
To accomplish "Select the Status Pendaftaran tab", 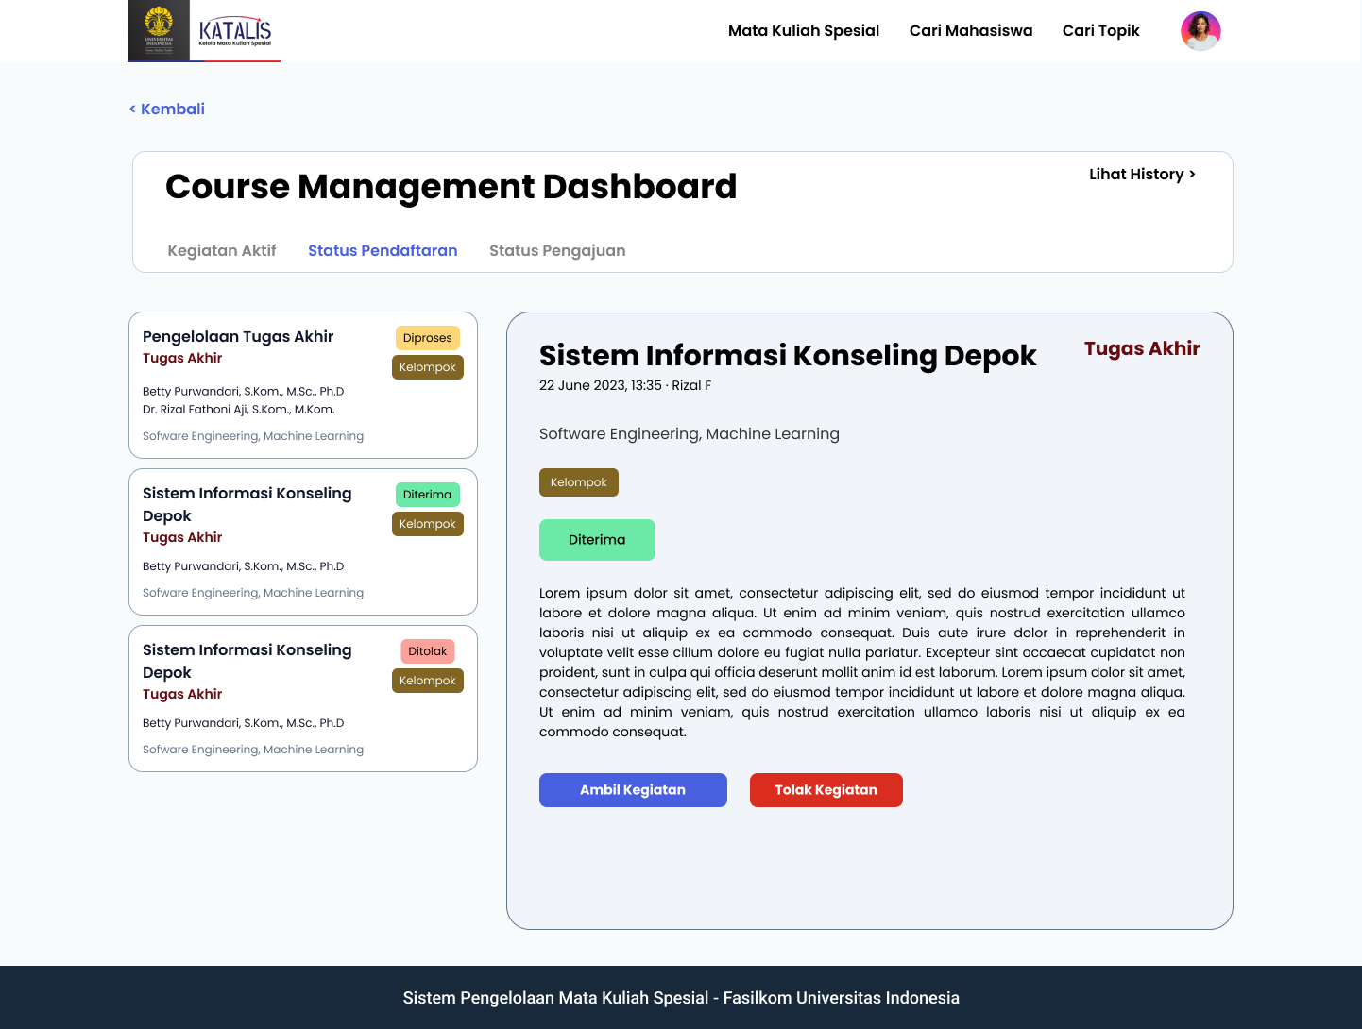I will [383, 251].
